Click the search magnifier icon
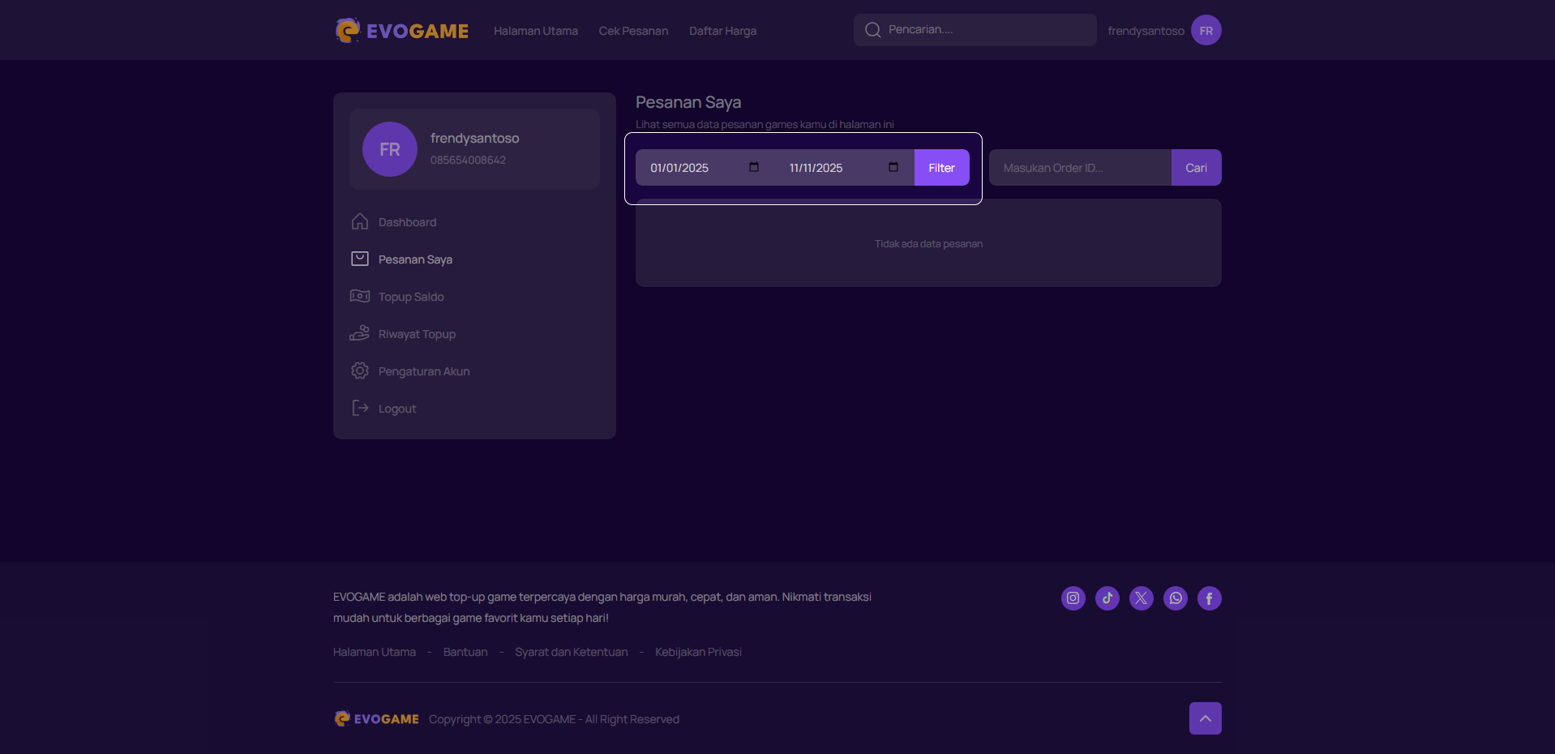The width and height of the screenshot is (1555, 754). (872, 30)
